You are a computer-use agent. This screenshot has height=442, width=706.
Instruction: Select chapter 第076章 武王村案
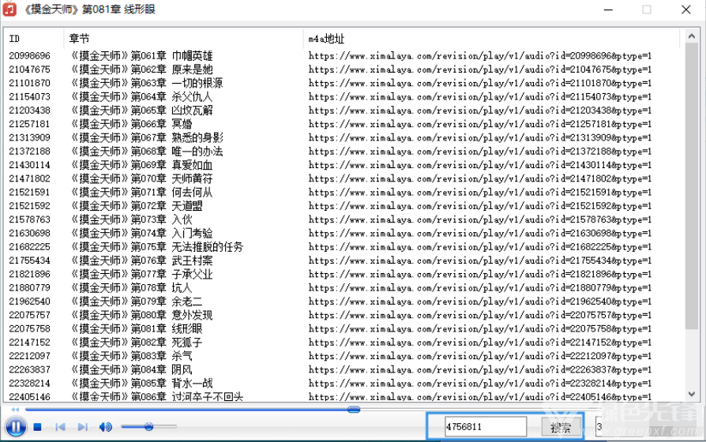pyautogui.click(x=142, y=260)
